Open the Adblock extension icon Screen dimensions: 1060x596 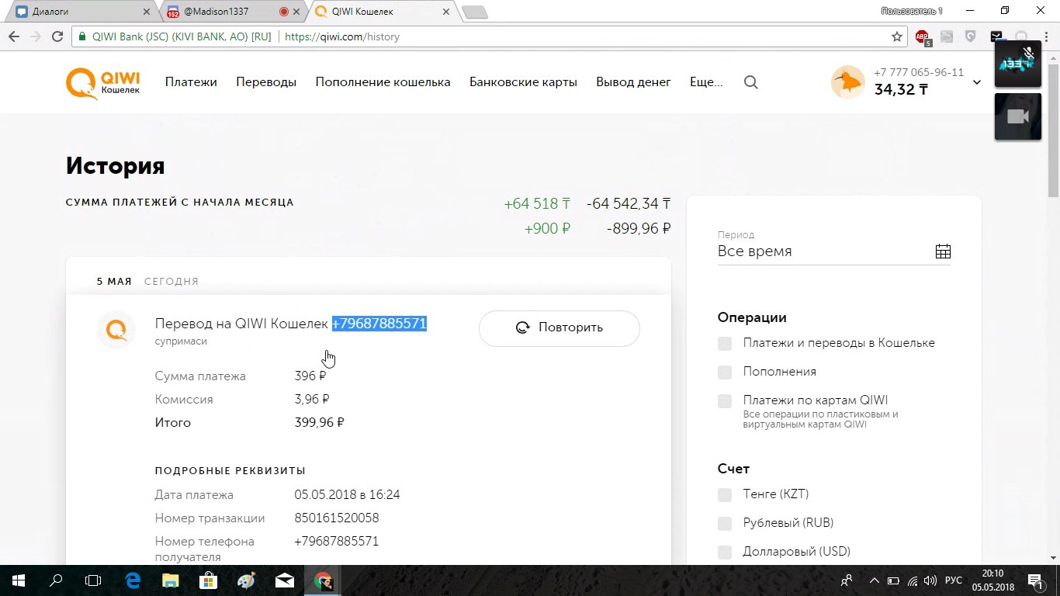[923, 36]
